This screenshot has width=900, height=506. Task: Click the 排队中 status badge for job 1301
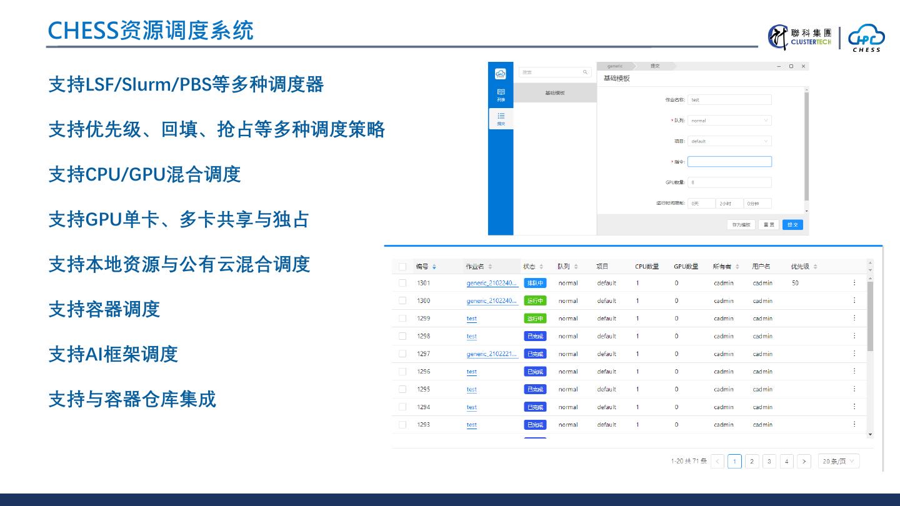(535, 283)
